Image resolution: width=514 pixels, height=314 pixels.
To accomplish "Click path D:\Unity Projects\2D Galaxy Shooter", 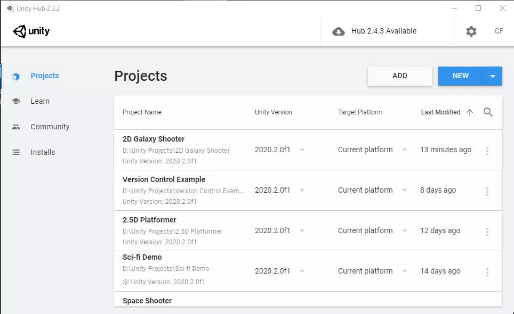I will (x=176, y=151).
